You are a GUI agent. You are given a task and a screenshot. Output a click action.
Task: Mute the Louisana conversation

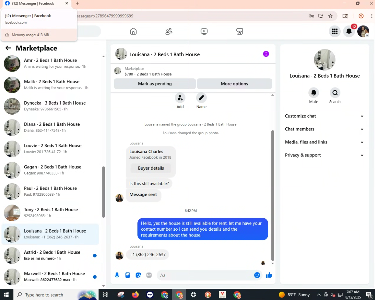(314, 93)
